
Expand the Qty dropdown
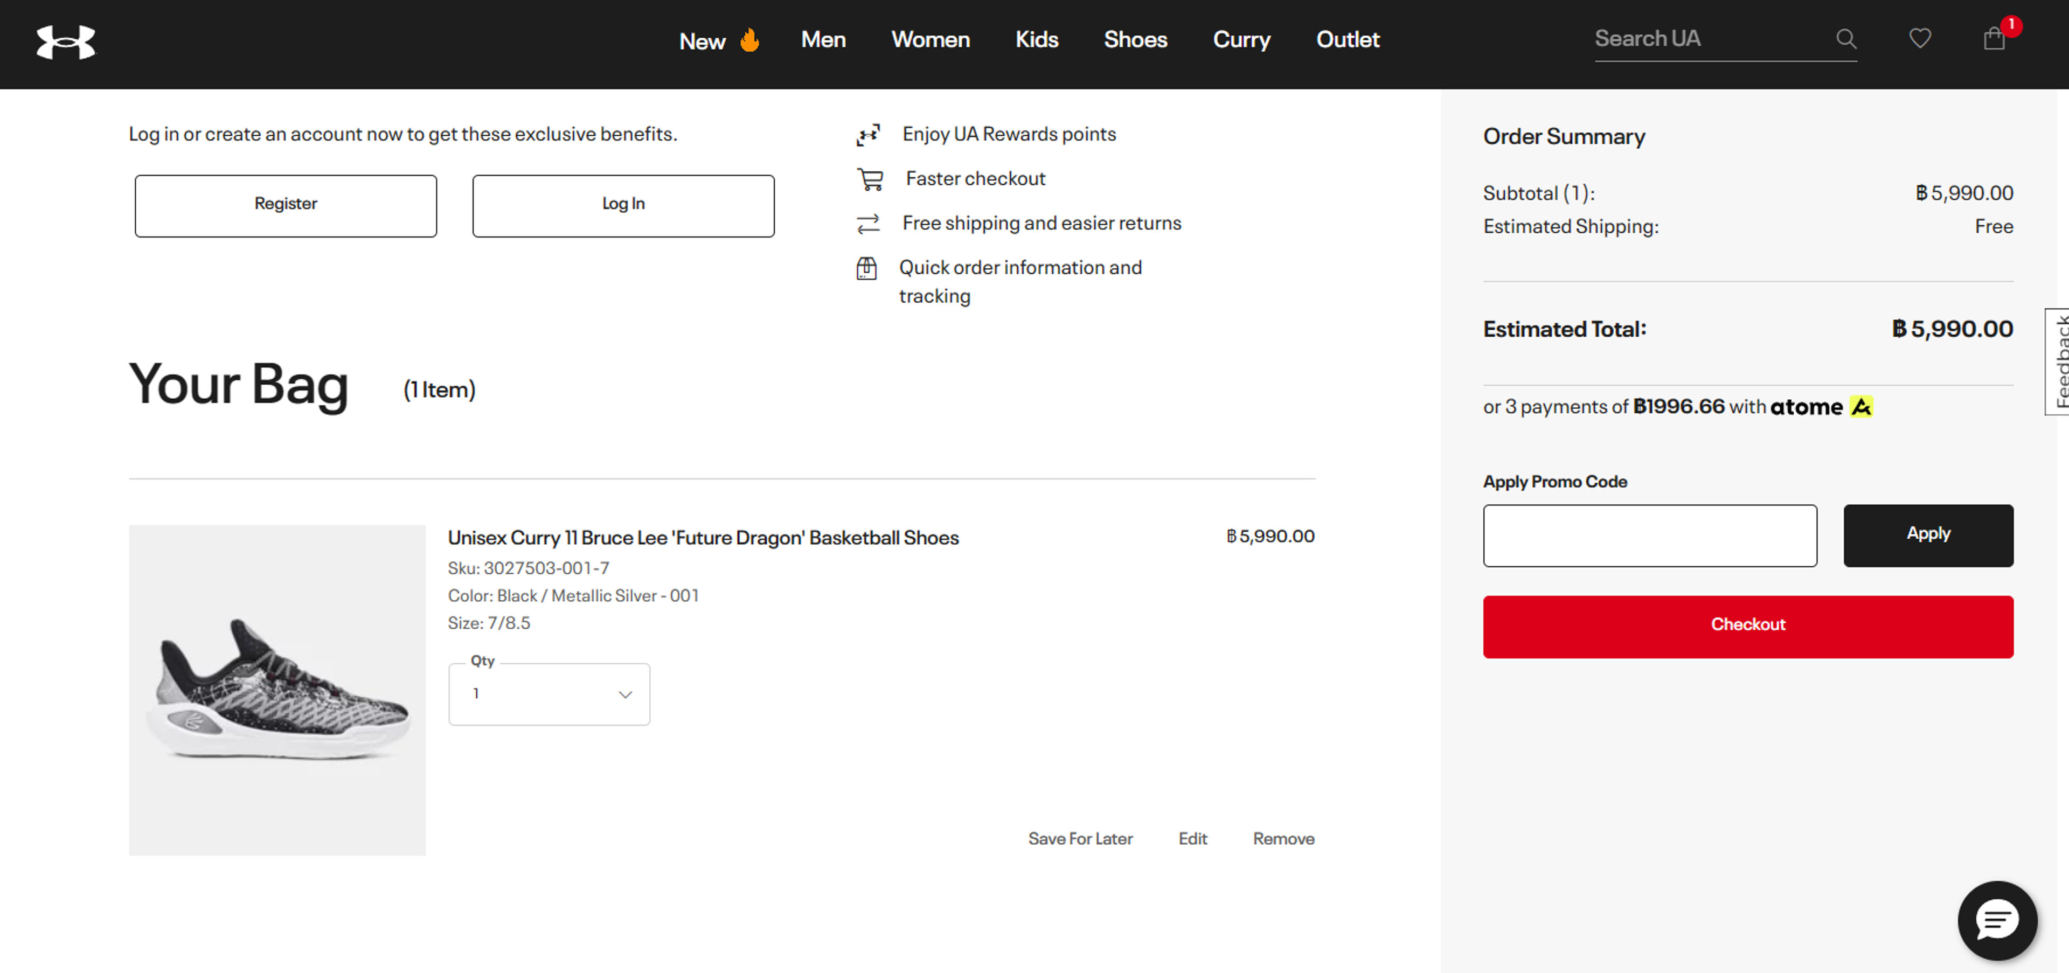(550, 693)
